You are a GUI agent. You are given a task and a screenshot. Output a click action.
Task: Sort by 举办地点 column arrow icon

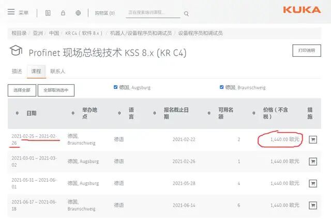[x=73, y=113]
